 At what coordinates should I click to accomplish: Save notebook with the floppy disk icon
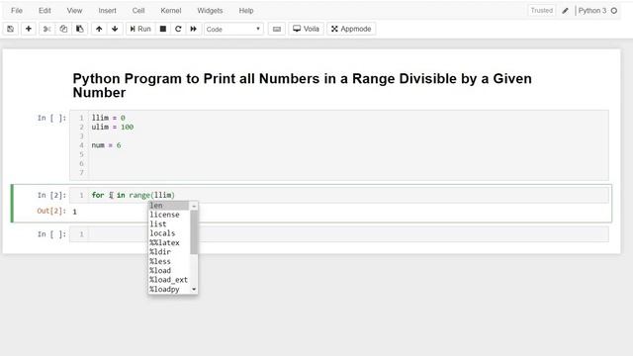pos(11,29)
